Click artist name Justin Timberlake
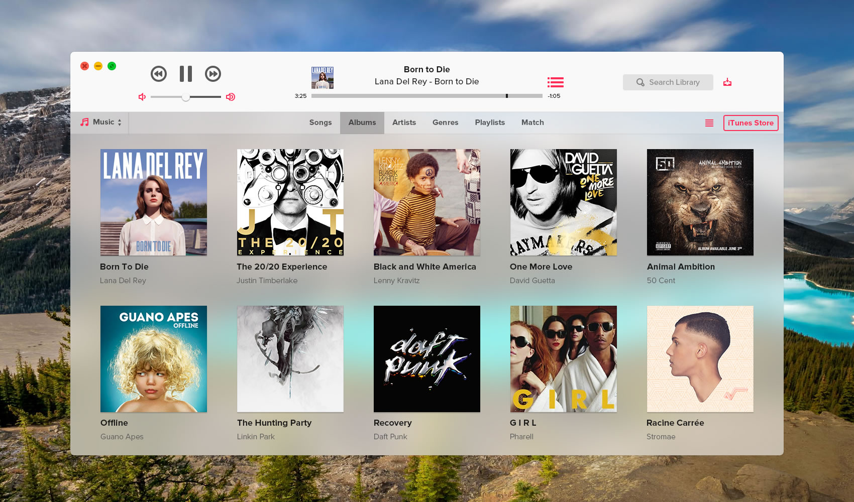The height and width of the screenshot is (502, 854). (x=267, y=281)
